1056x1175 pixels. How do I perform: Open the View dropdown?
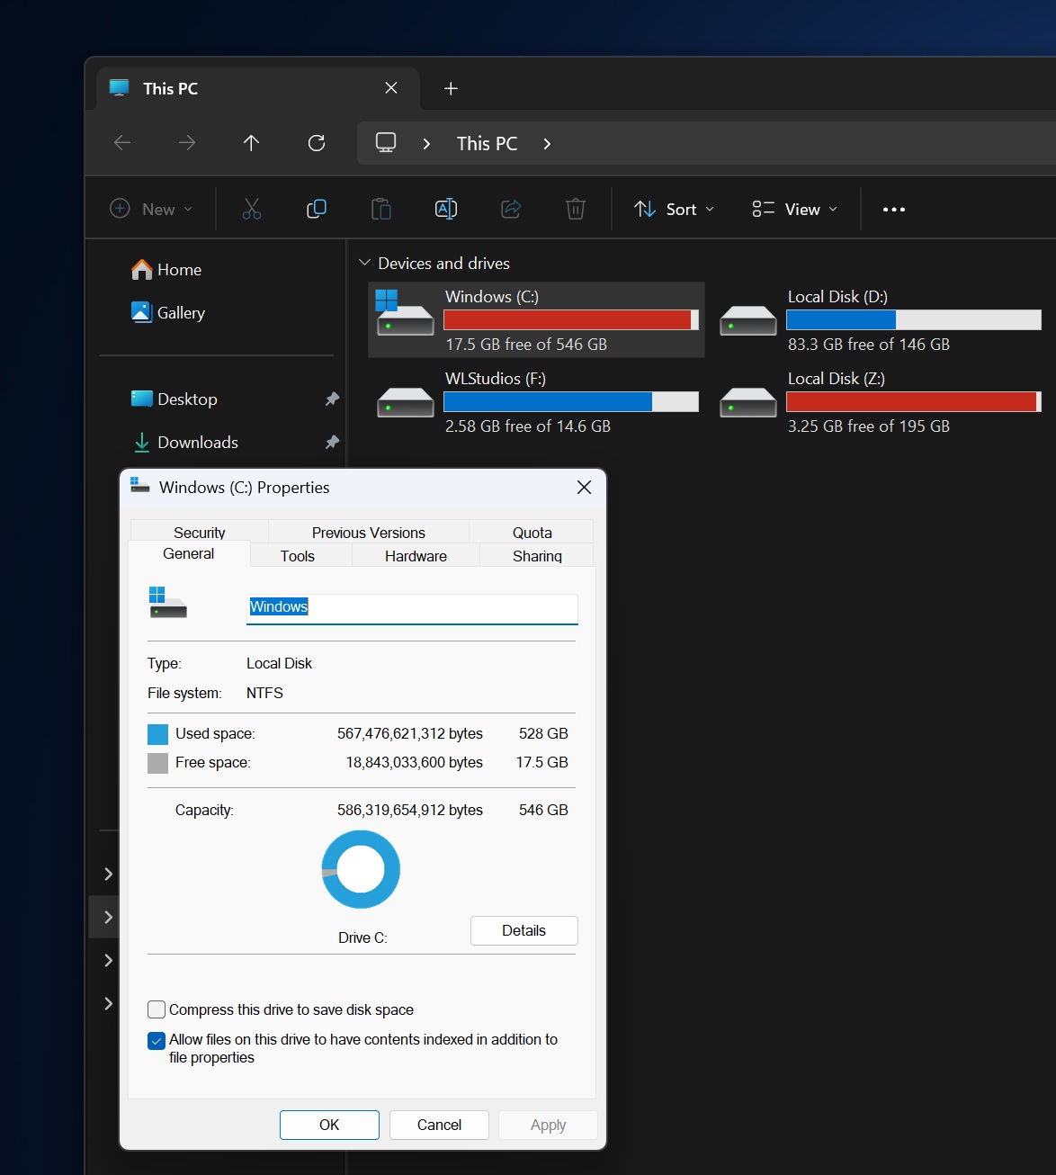tap(793, 208)
